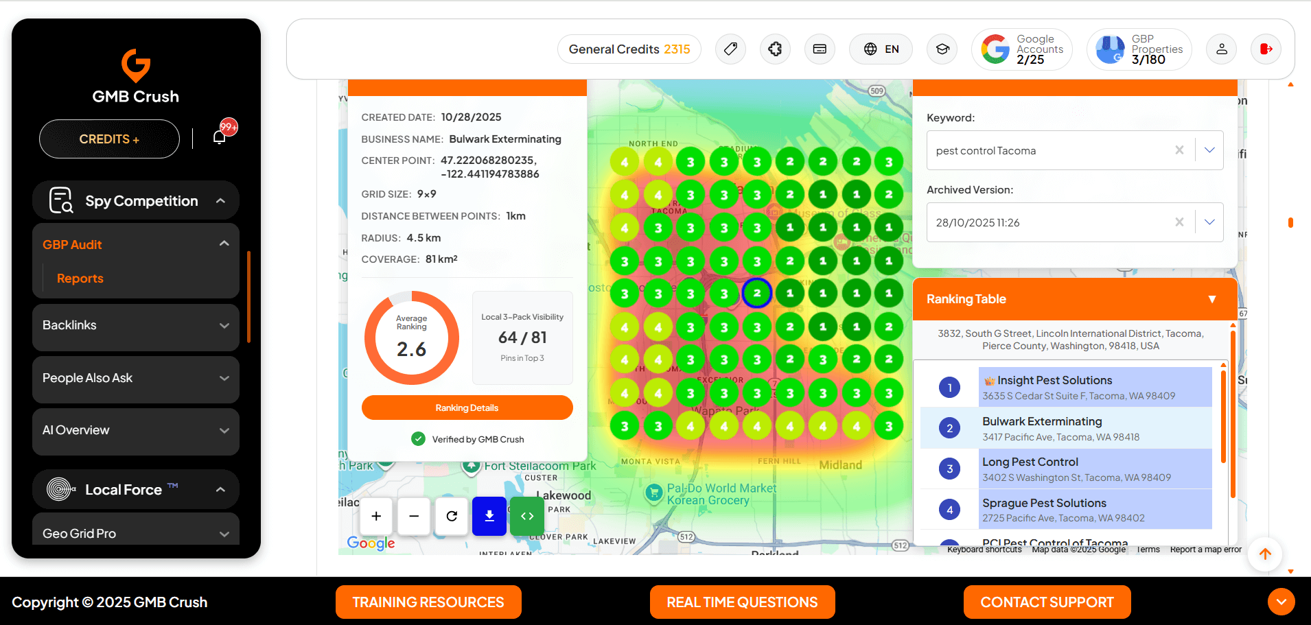Open the EN language selector
Screen dimensions: 1311x625
tap(881, 49)
